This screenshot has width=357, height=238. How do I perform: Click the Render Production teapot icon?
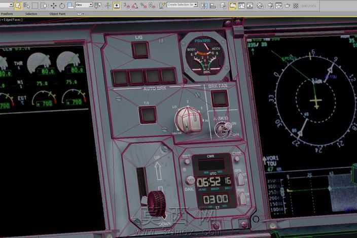[x=288, y=6]
